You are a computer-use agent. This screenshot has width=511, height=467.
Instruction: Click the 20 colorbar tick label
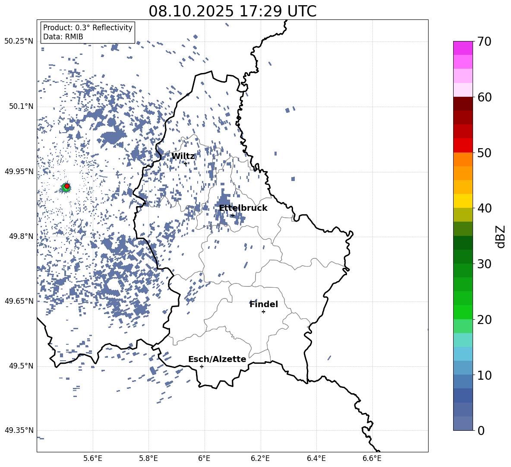[x=484, y=320]
